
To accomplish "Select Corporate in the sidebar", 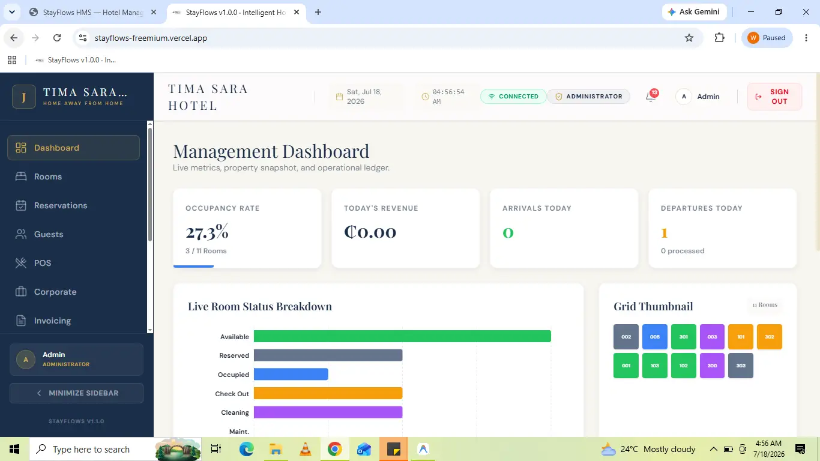I will point(73,292).
